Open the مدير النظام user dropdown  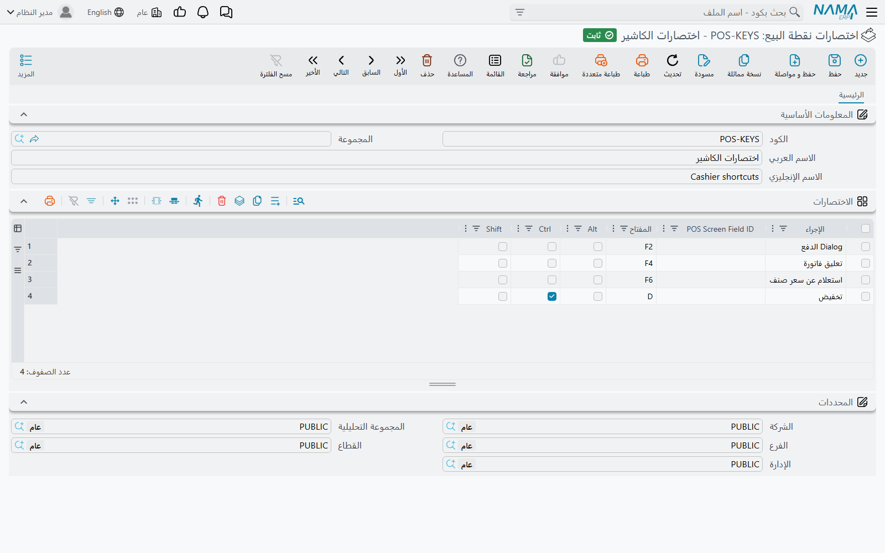point(40,12)
